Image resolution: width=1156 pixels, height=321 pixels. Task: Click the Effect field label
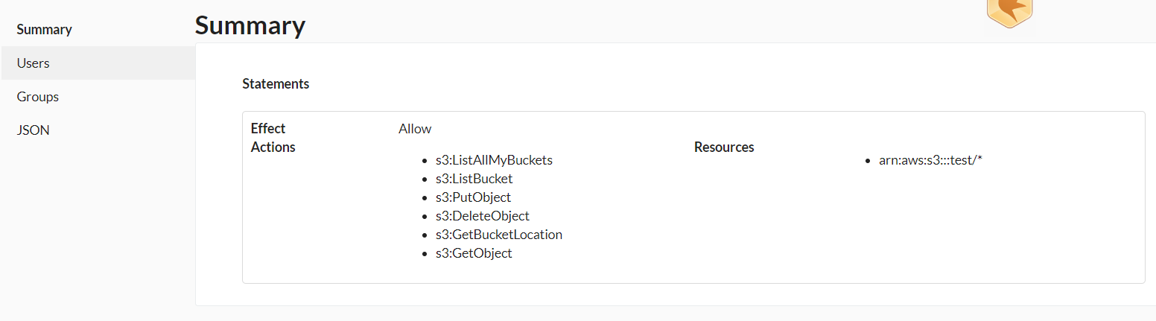(x=268, y=128)
